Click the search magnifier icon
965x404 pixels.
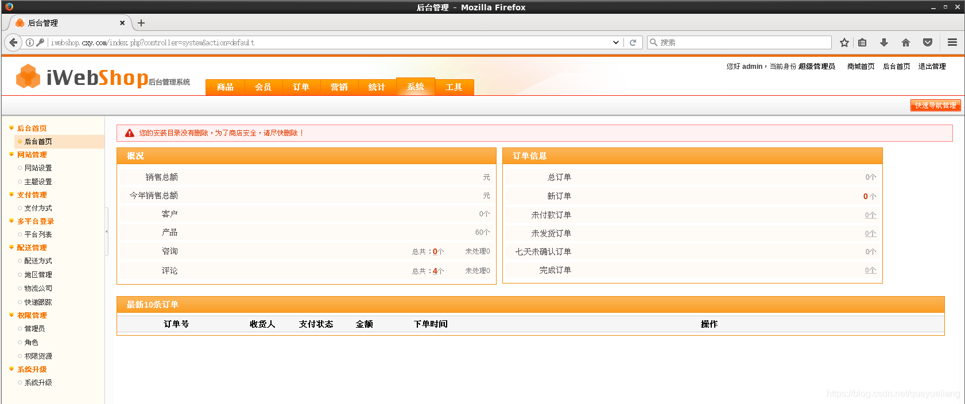pos(653,42)
